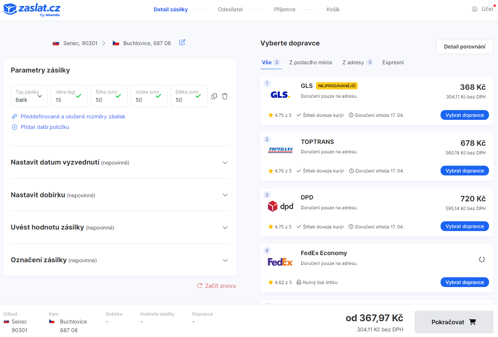
Task: Select the Expresní tab
Action: coord(393,62)
